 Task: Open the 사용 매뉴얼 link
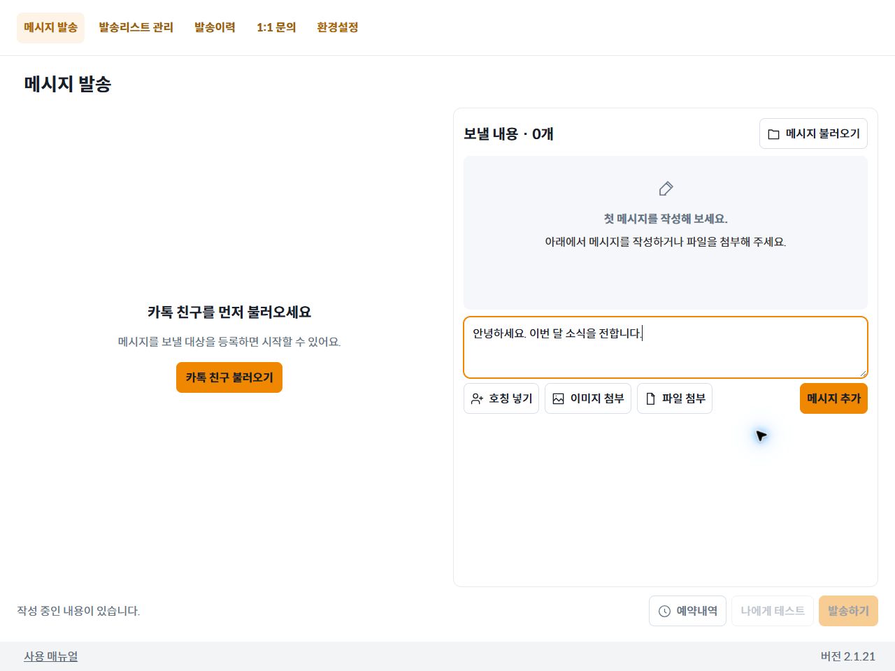click(51, 656)
